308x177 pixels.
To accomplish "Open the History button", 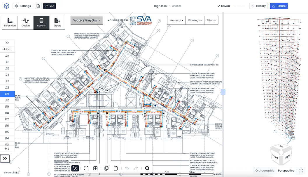I will coord(258,6).
